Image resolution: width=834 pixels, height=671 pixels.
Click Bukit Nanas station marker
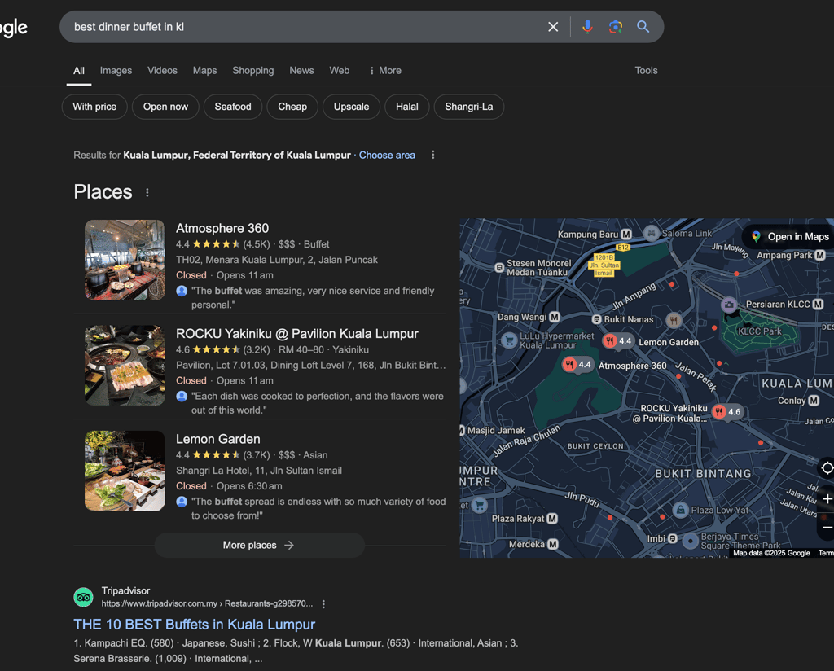(597, 319)
